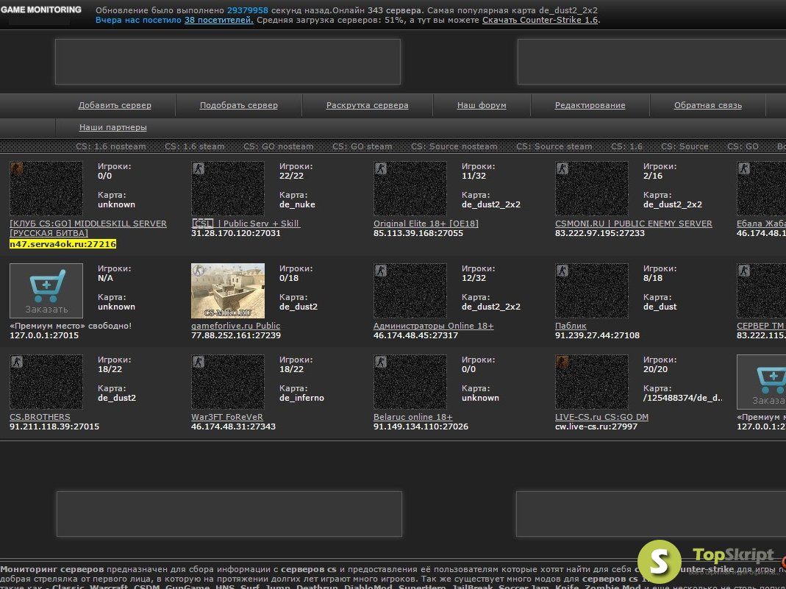Image resolution: width=786 pixels, height=589 pixels.
Task: Click the game icon on War3FT FoReVeR thumbnail
Action: [199, 362]
